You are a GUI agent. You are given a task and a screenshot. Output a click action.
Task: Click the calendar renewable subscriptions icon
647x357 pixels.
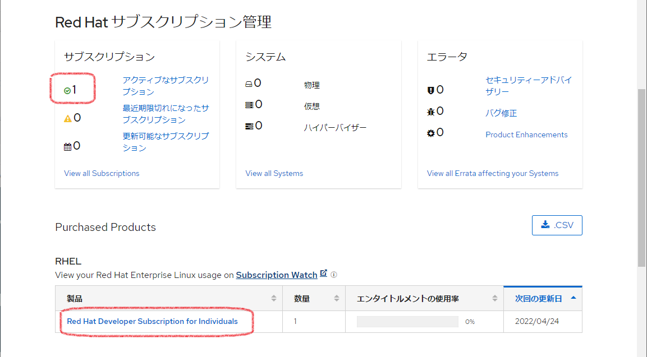point(68,147)
